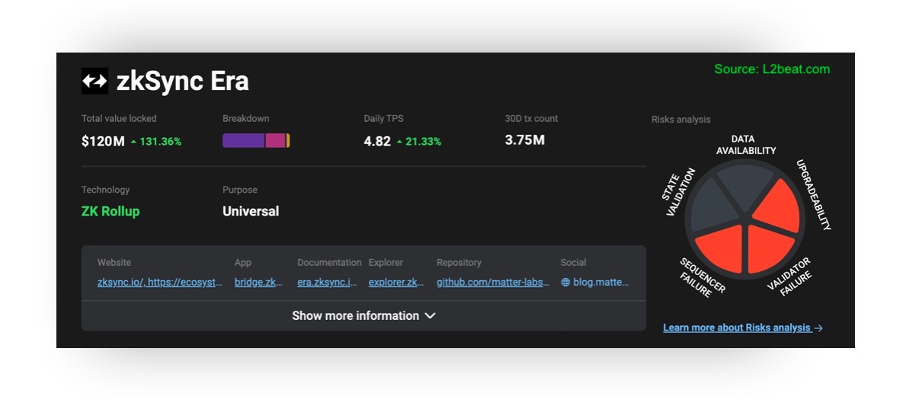Open the era.zksync documentation link
Image resolution: width=906 pixels, height=409 pixels.
click(x=327, y=283)
